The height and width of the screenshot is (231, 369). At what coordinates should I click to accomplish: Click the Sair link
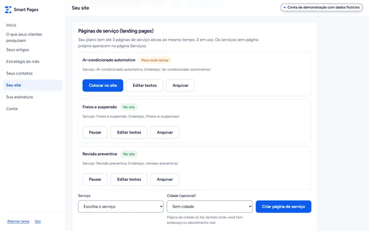click(x=37, y=221)
